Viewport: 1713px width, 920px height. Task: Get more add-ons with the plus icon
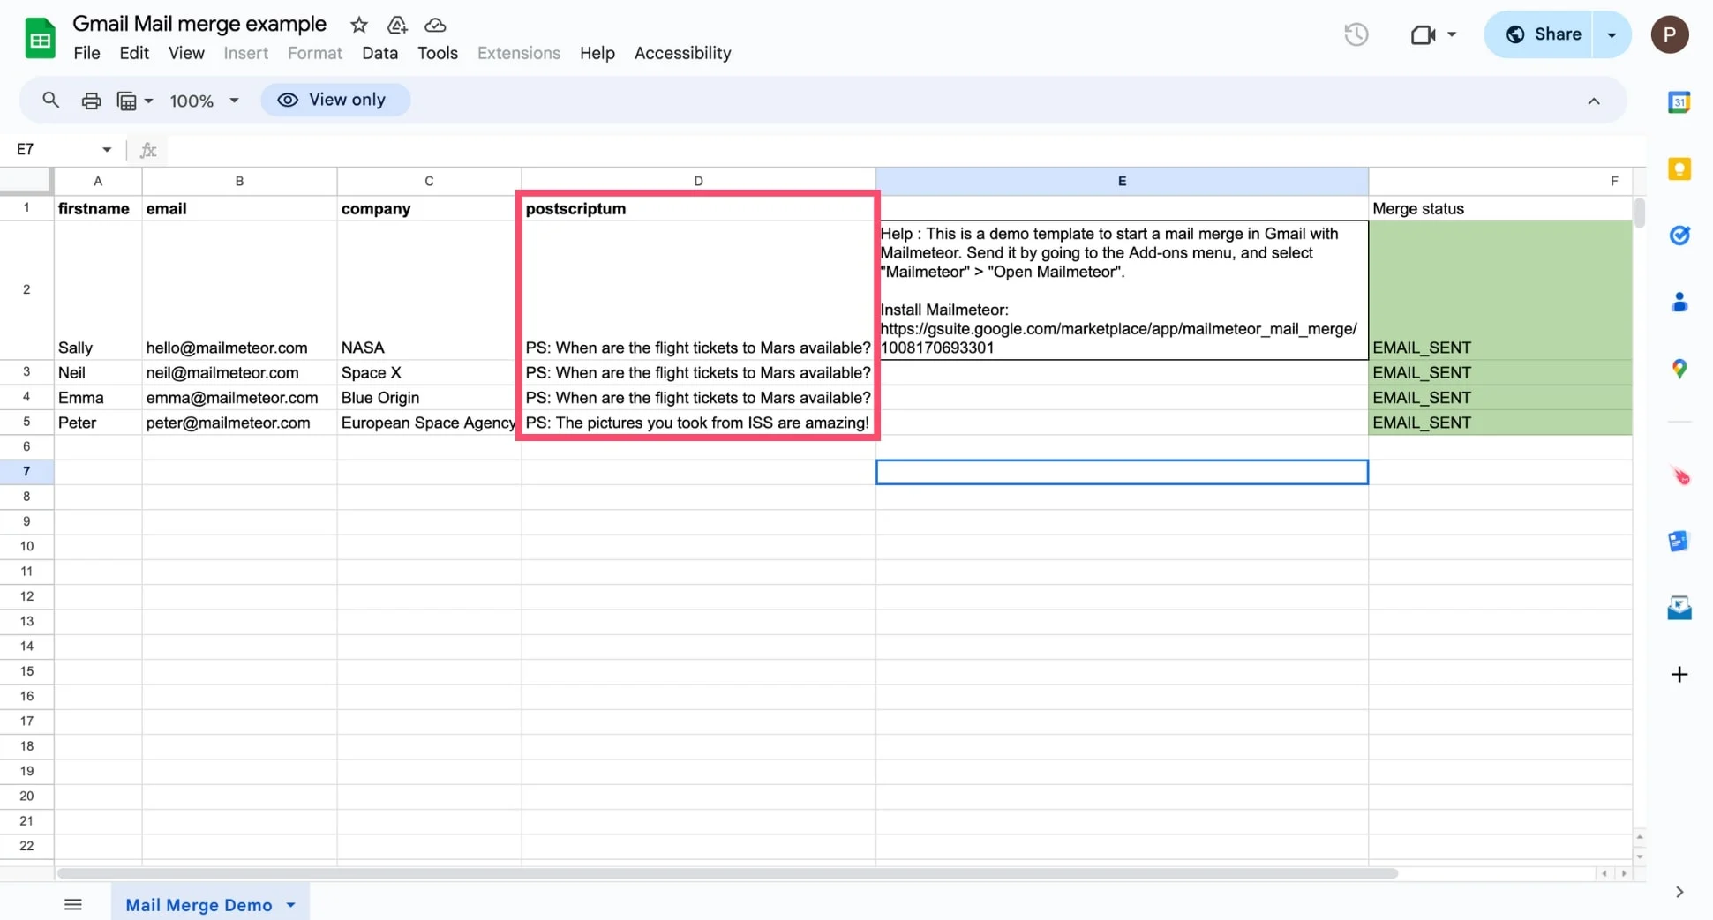(x=1679, y=675)
